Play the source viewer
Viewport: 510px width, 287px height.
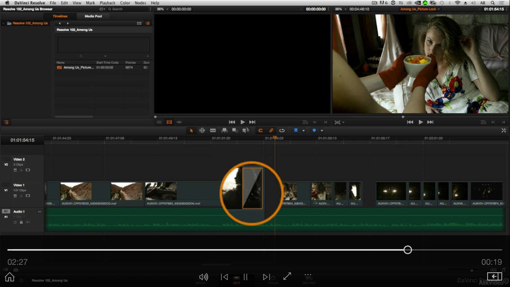click(x=243, y=122)
